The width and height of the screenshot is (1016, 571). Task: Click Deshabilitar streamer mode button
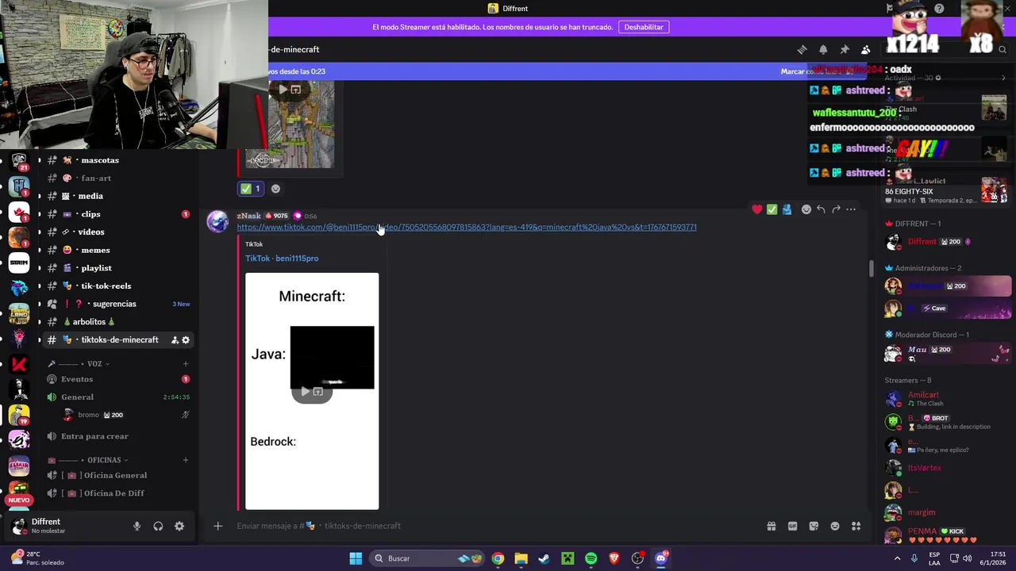click(x=644, y=27)
